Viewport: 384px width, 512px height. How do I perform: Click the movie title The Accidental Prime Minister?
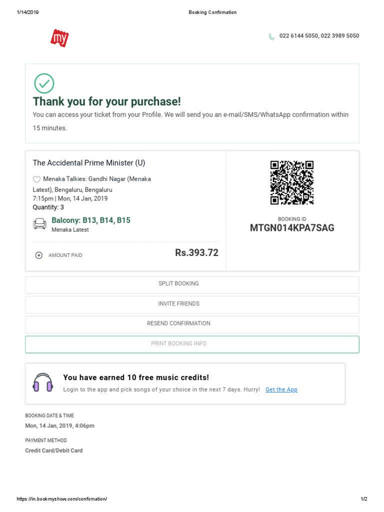pyautogui.click(x=89, y=163)
